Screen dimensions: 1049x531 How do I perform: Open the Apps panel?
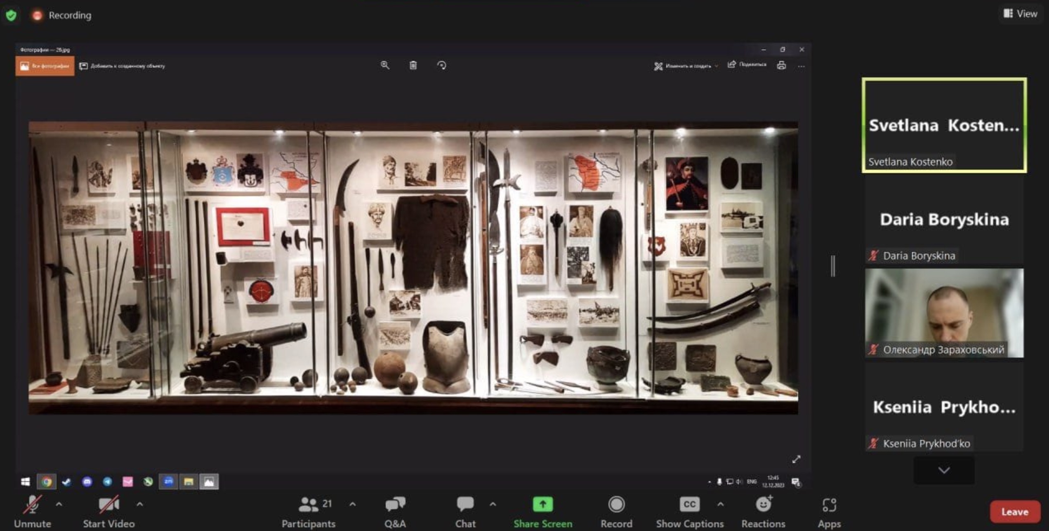pyautogui.click(x=829, y=512)
